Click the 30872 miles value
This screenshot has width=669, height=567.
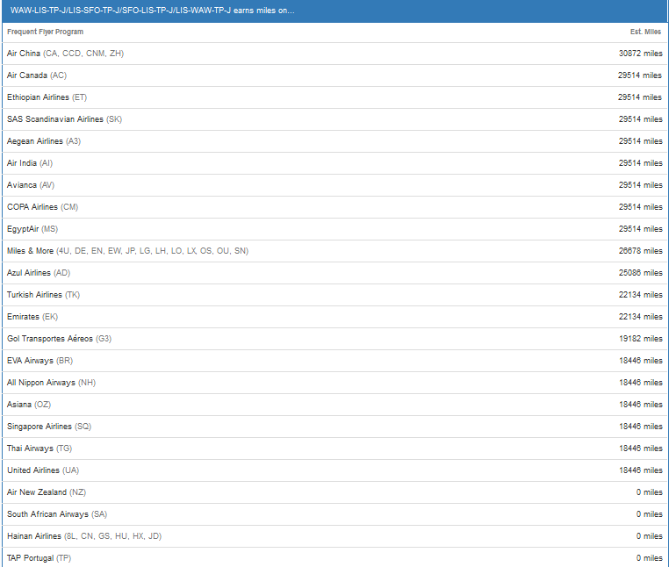tap(640, 54)
